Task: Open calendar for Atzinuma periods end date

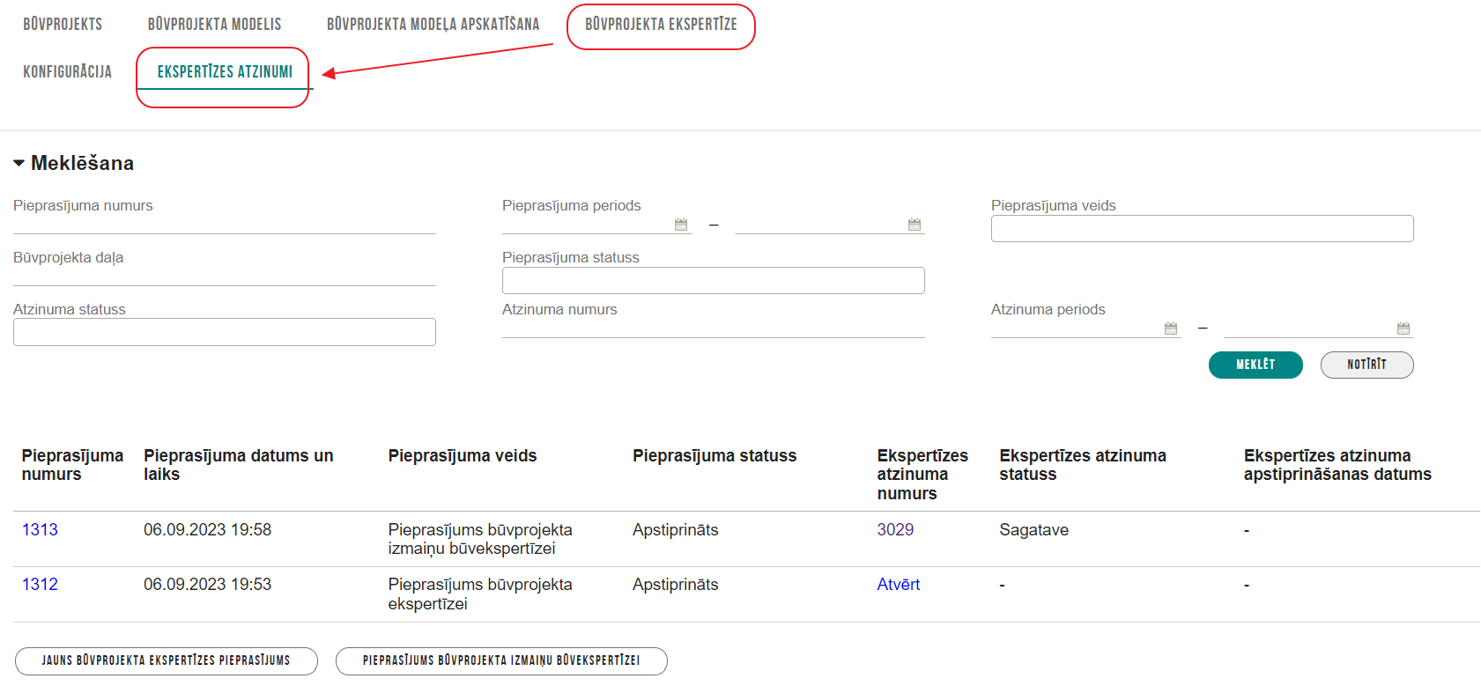Action: point(1403,328)
